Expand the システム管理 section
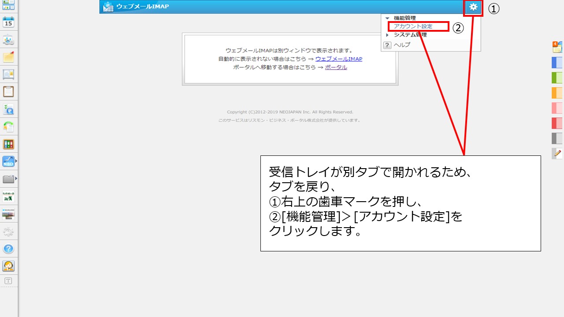The height and width of the screenshot is (317, 564). pyautogui.click(x=387, y=34)
